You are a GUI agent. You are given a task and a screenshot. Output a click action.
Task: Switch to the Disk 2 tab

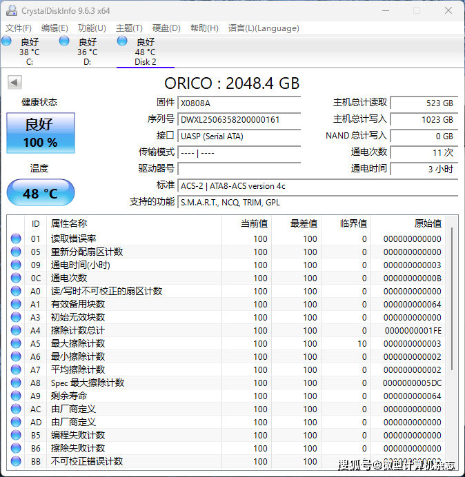click(x=146, y=52)
